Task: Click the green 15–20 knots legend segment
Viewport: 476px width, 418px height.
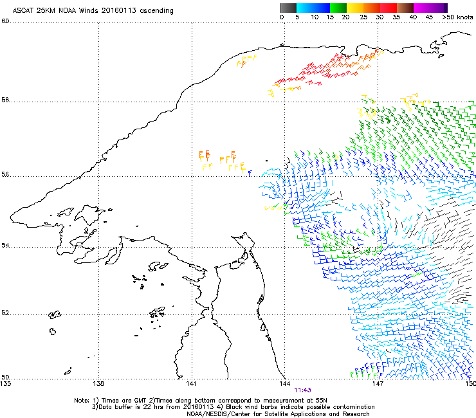Action: (338, 8)
